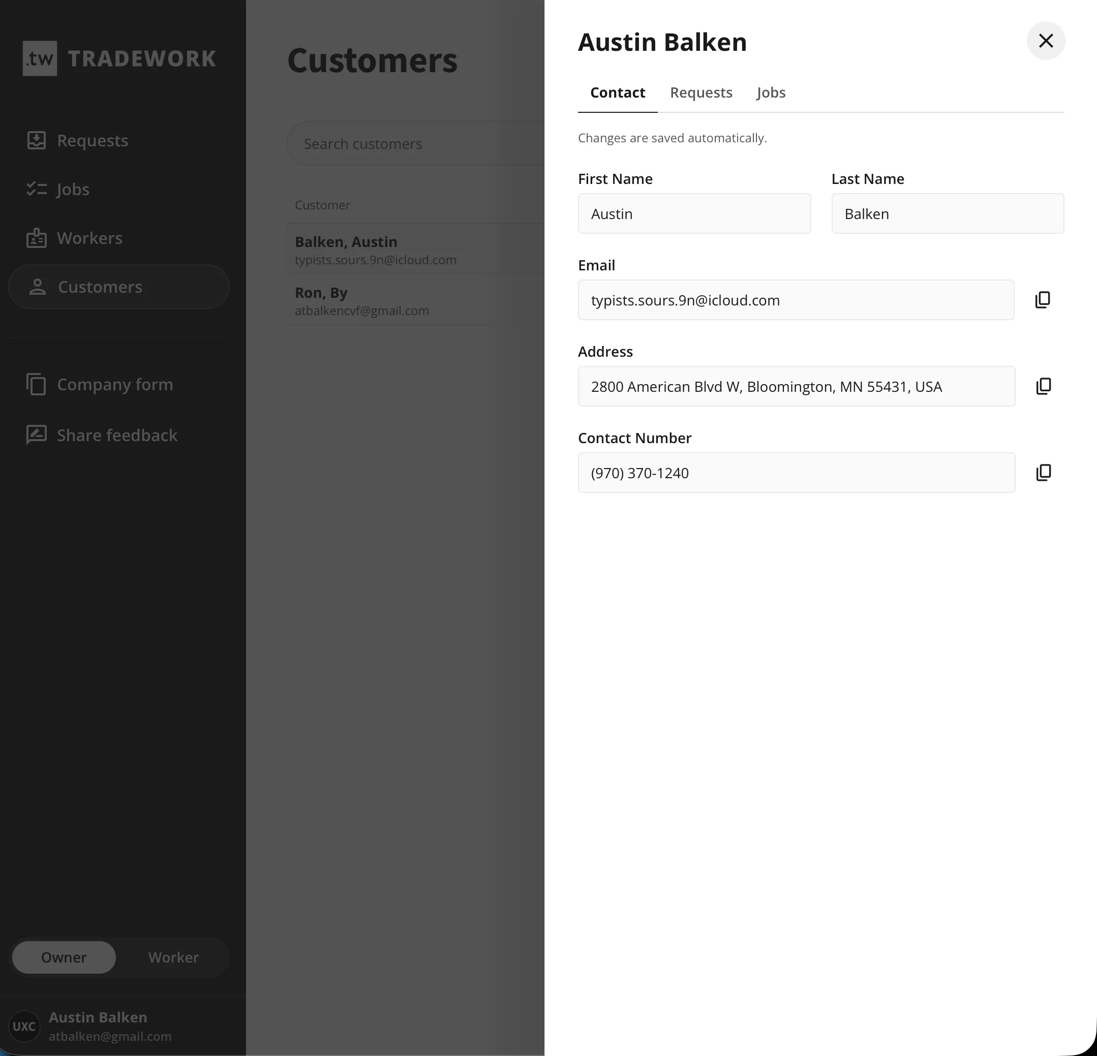Open Share feedback link
The image size is (1097, 1056).
click(x=118, y=435)
